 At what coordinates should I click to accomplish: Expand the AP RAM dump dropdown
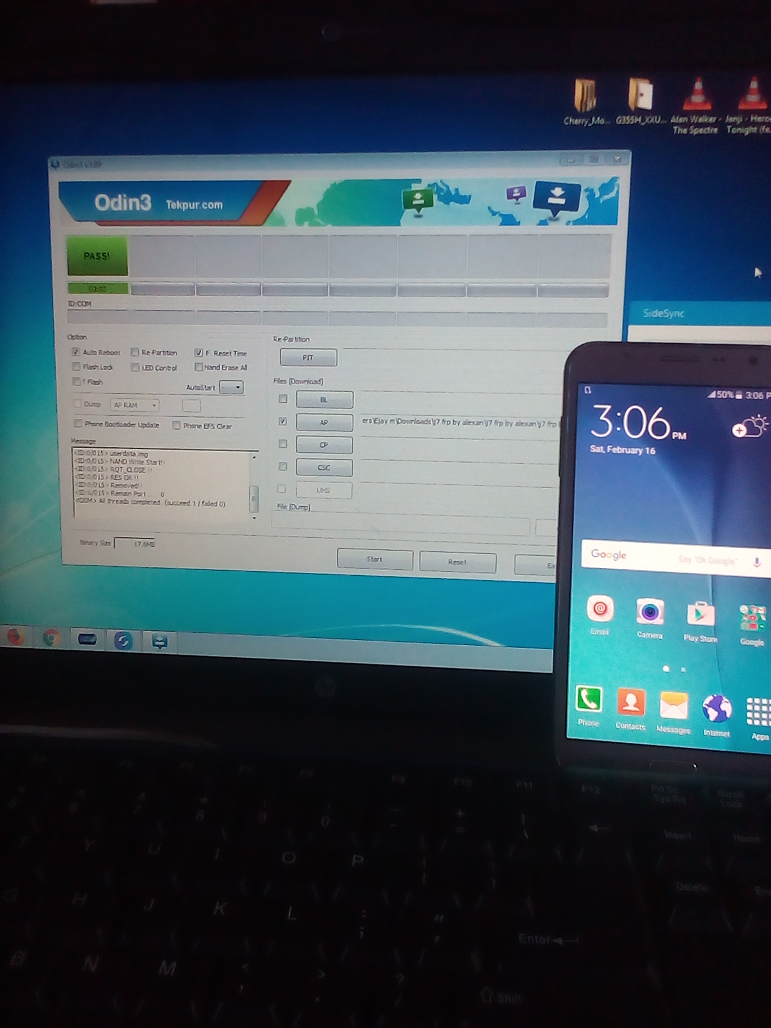[x=135, y=405]
